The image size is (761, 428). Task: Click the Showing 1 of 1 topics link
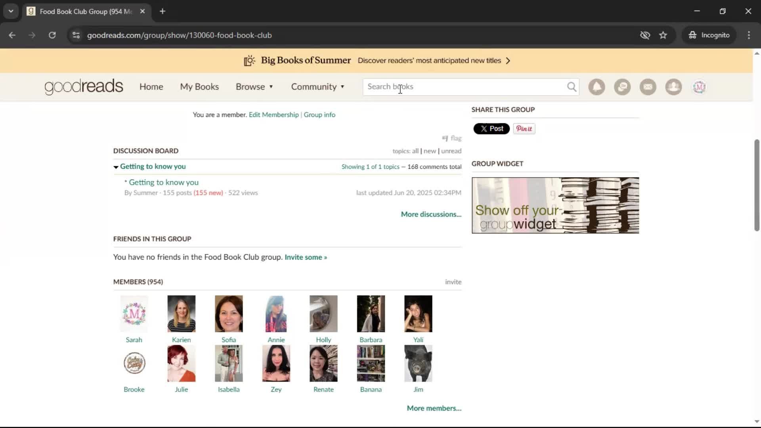tap(370, 167)
